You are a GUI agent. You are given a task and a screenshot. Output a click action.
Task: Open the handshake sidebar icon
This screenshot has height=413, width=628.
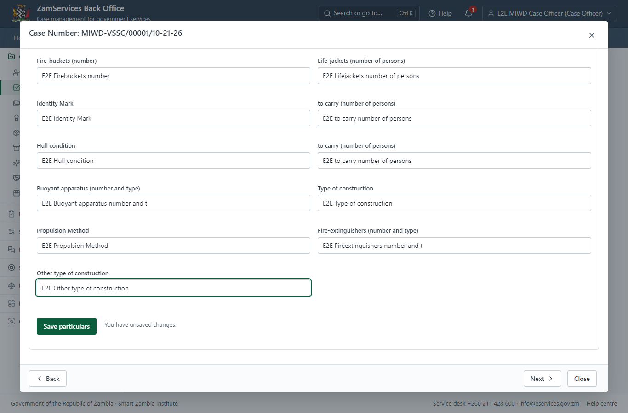click(17, 178)
